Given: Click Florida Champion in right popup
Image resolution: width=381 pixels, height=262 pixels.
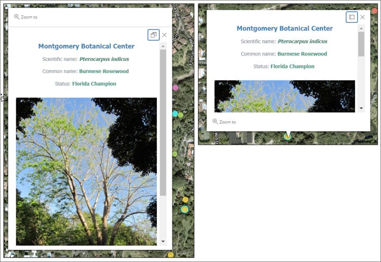Looking at the screenshot, I should tap(293, 66).
